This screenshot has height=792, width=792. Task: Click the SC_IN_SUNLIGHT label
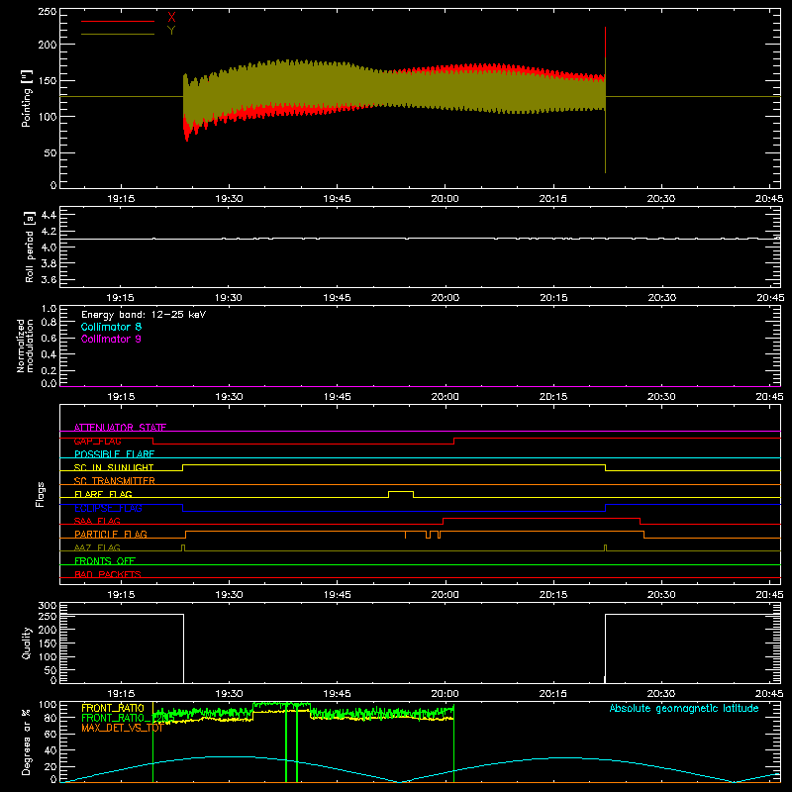[x=114, y=467]
